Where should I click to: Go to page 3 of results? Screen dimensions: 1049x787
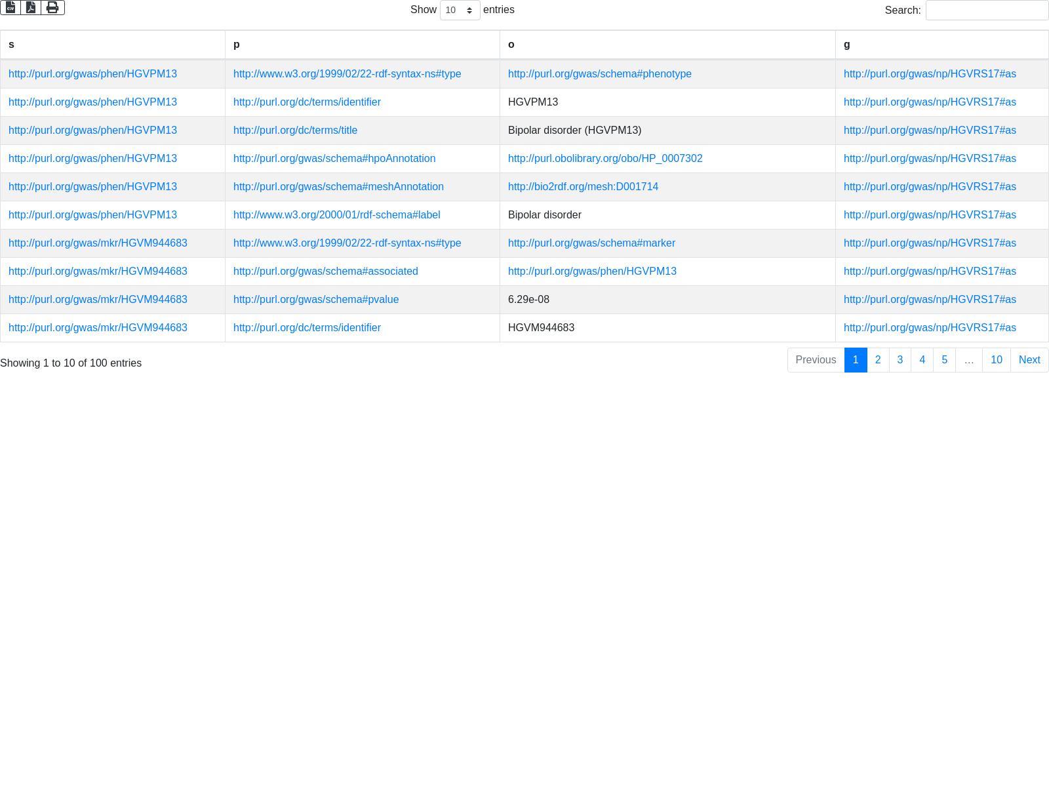coord(900,360)
